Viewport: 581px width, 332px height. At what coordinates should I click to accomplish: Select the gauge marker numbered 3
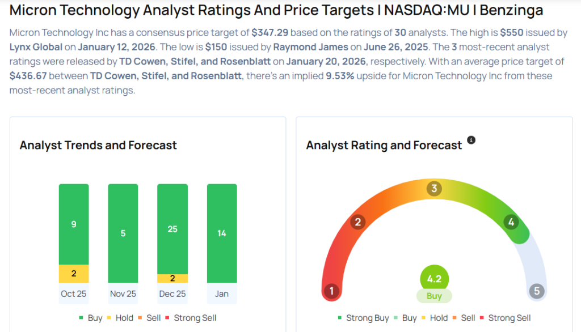coord(435,189)
